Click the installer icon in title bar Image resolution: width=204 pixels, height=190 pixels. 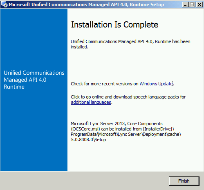4,5
